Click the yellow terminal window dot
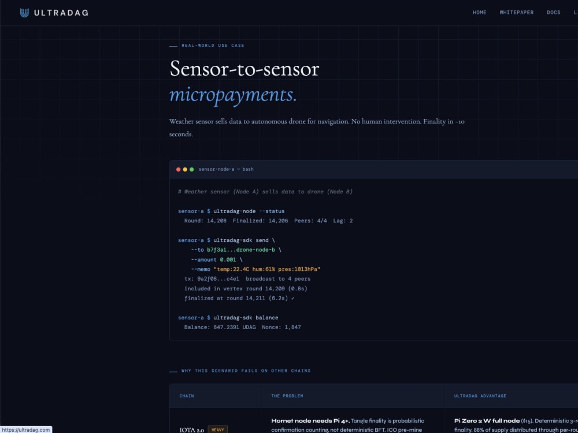 (x=185, y=169)
